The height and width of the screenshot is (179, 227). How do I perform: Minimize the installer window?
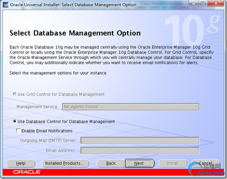(194, 3)
